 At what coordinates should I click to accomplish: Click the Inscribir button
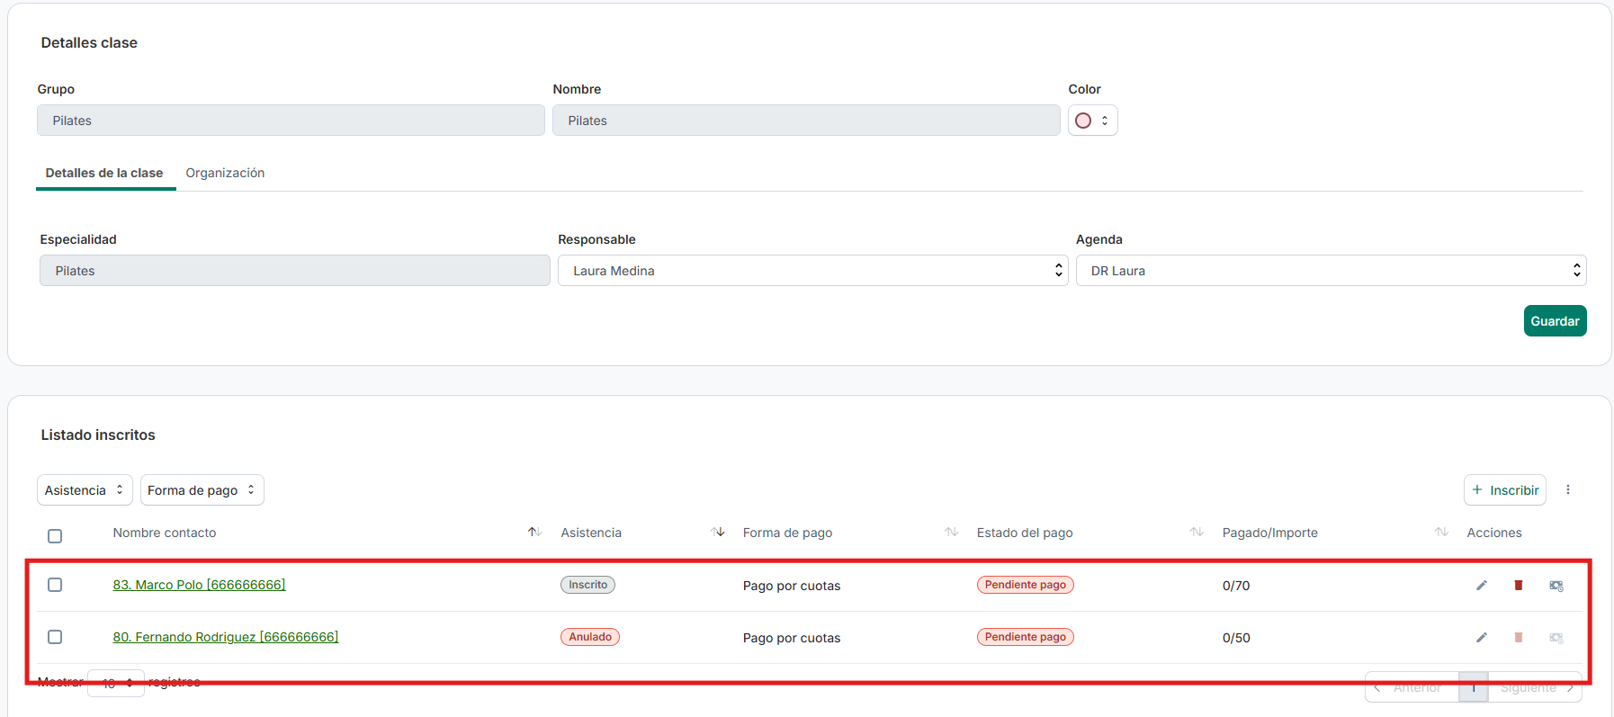click(1504, 490)
